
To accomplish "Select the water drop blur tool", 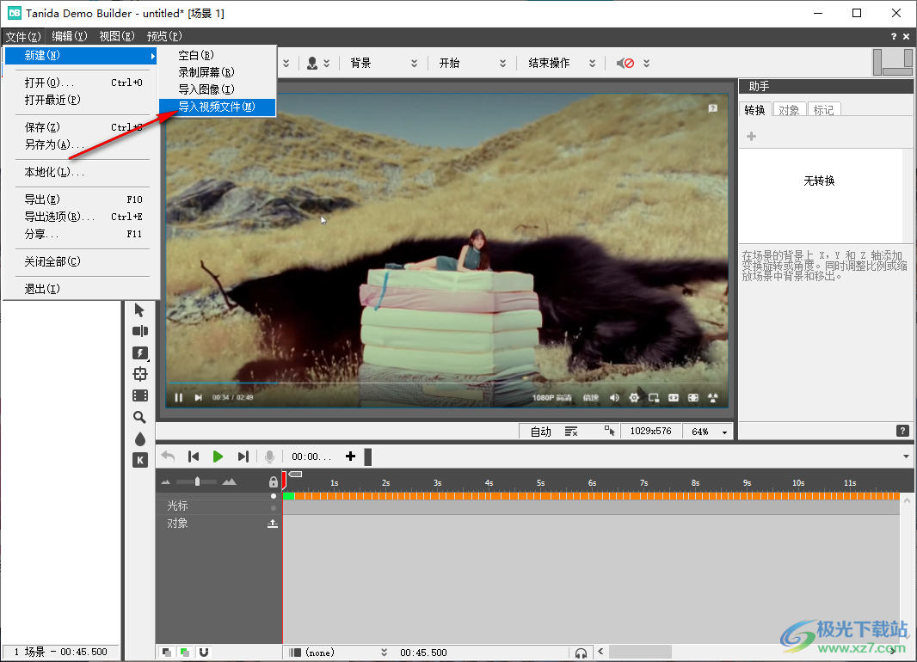I will click(139, 438).
